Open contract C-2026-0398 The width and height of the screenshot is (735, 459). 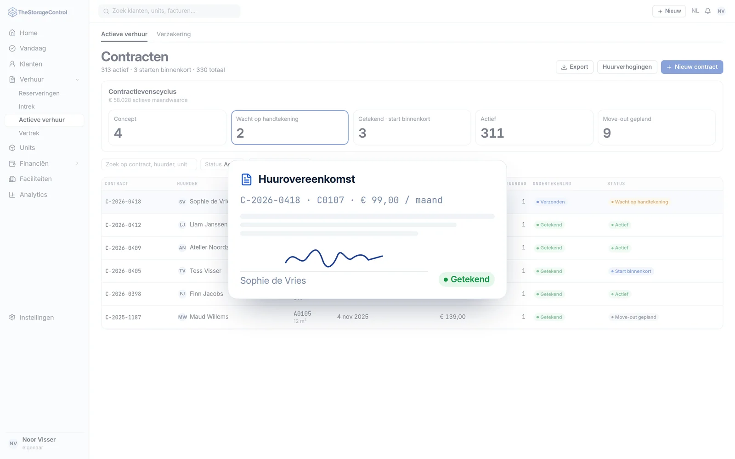[123, 294]
